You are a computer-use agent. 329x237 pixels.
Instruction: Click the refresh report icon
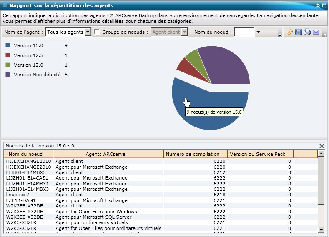[290, 32]
